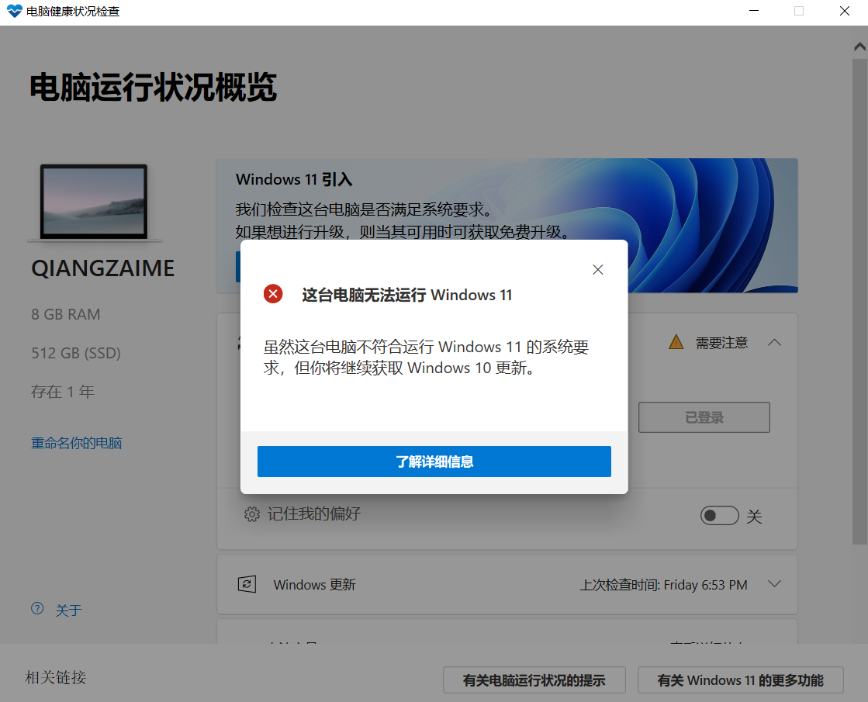Open 有关电脑运行状况的提示

[534, 680]
